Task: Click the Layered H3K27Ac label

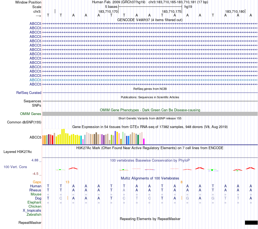Action: pyautogui.click(x=18, y=152)
